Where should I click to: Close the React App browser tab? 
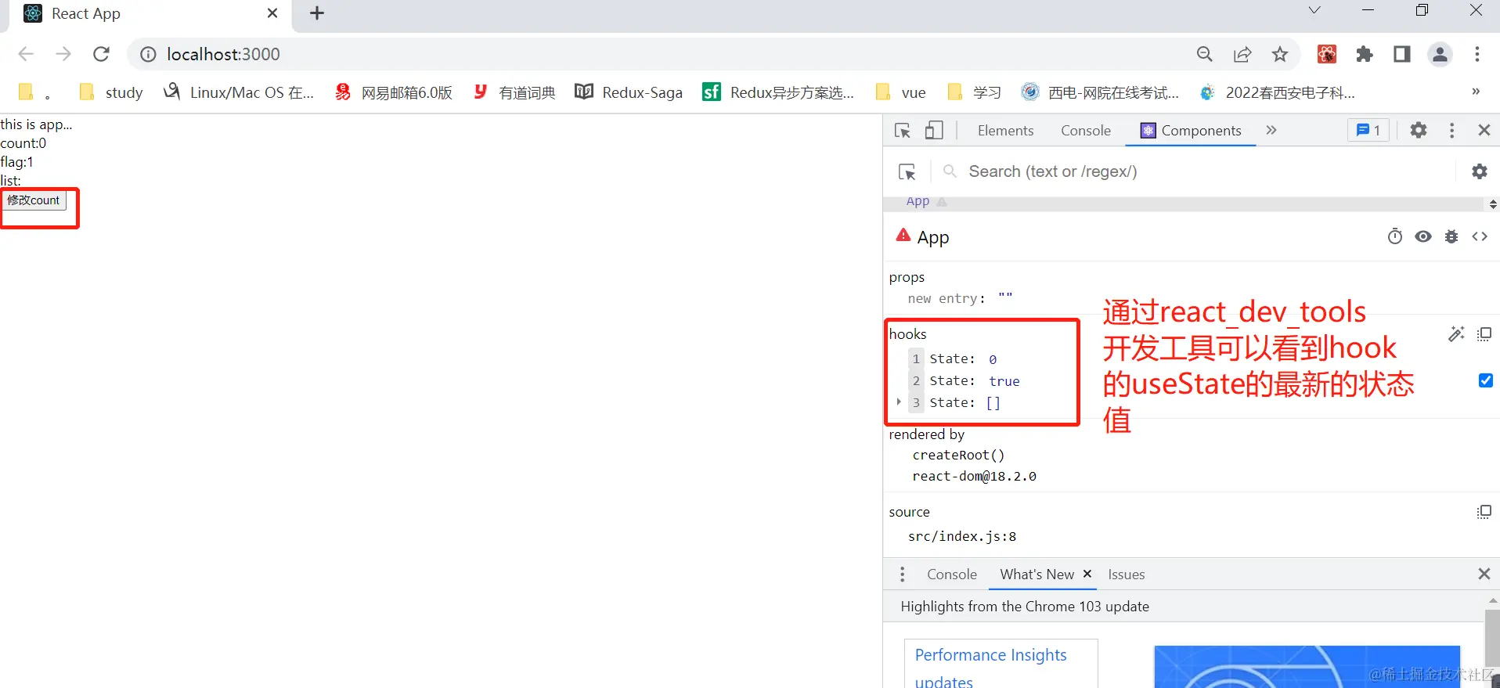click(x=272, y=13)
